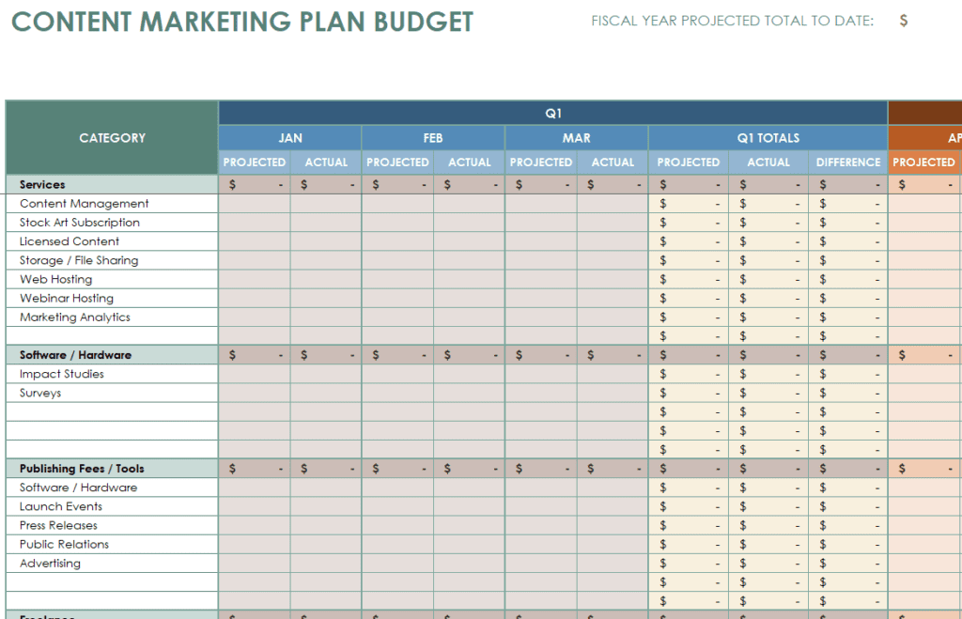Click the Web Hosting row label
The width and height of the screenshot is (962, 619).
[x=55, y=280]
